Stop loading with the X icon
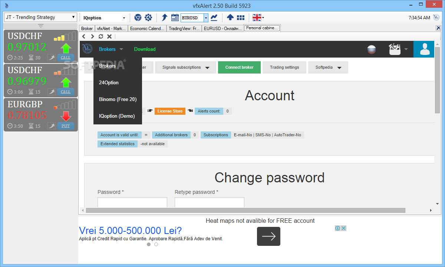The height and width of the screenshot is (267, 445). [109, 36]
